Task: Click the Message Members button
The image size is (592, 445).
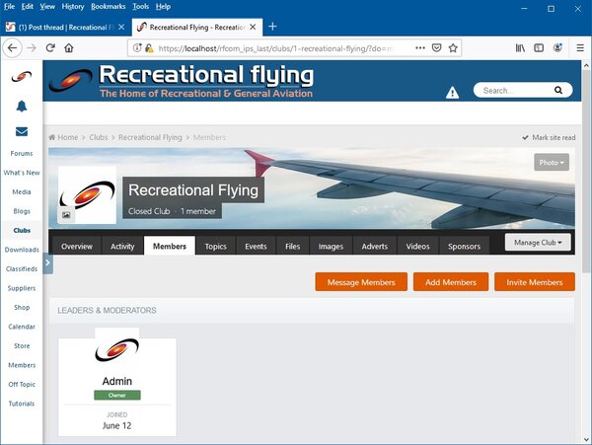Action: pyautogui.click(x=361, y=282)
